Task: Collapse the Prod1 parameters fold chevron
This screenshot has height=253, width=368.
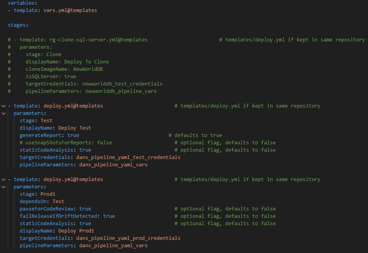Action: click(x=3, y=187)
